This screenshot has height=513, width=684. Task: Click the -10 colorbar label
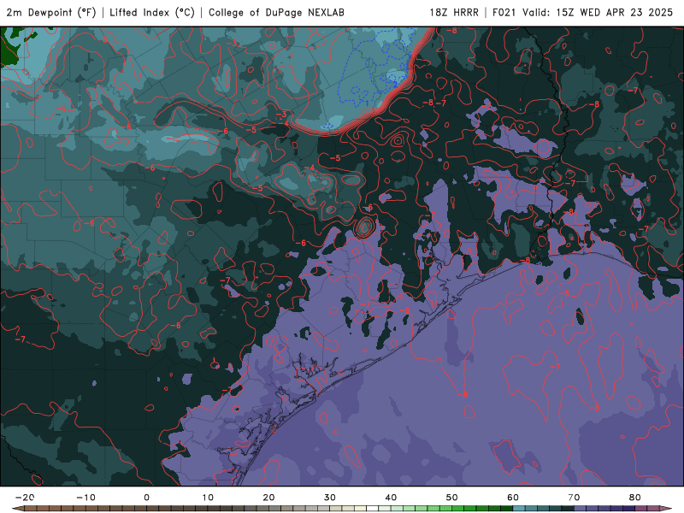click(x=85, y=498)
